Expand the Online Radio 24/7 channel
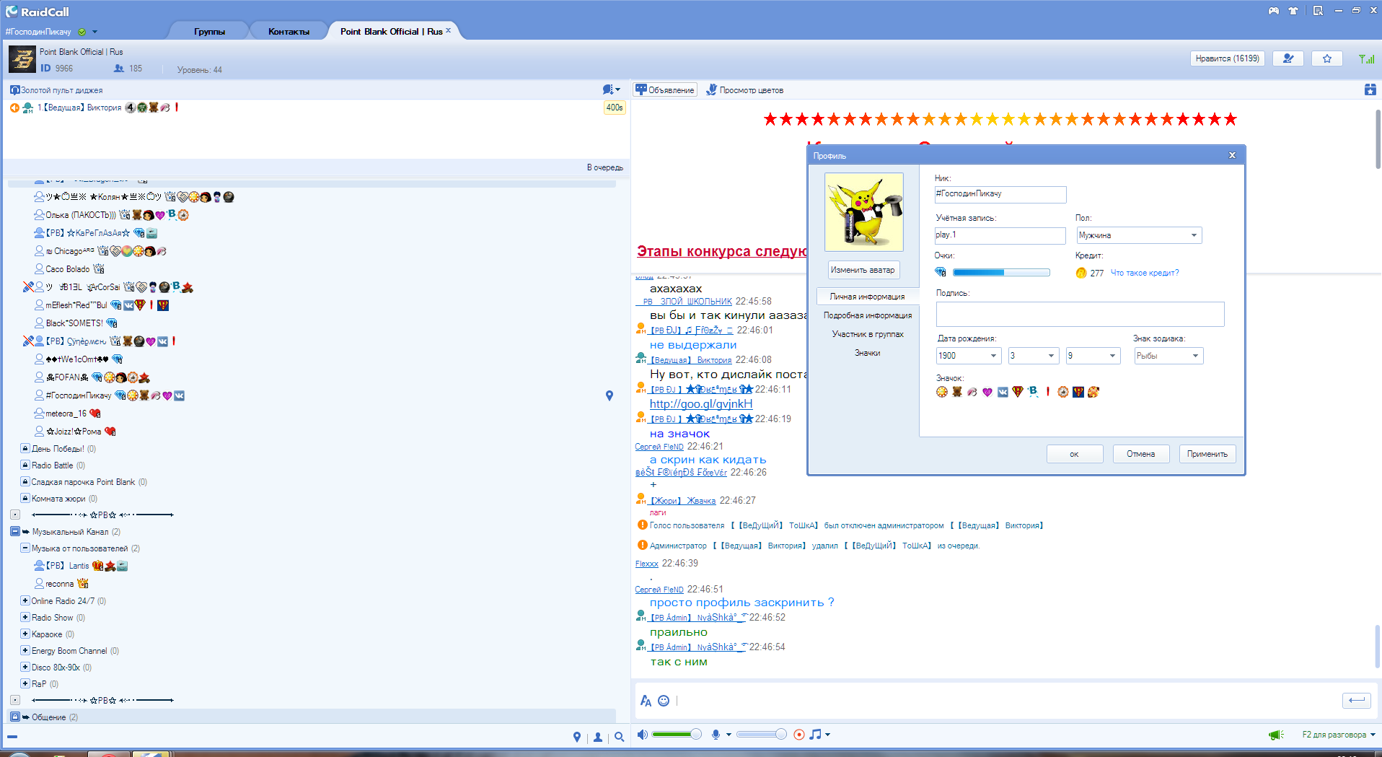Viewport: 1382px width, 757px height. pyautogui.click(x=25, y=600)
